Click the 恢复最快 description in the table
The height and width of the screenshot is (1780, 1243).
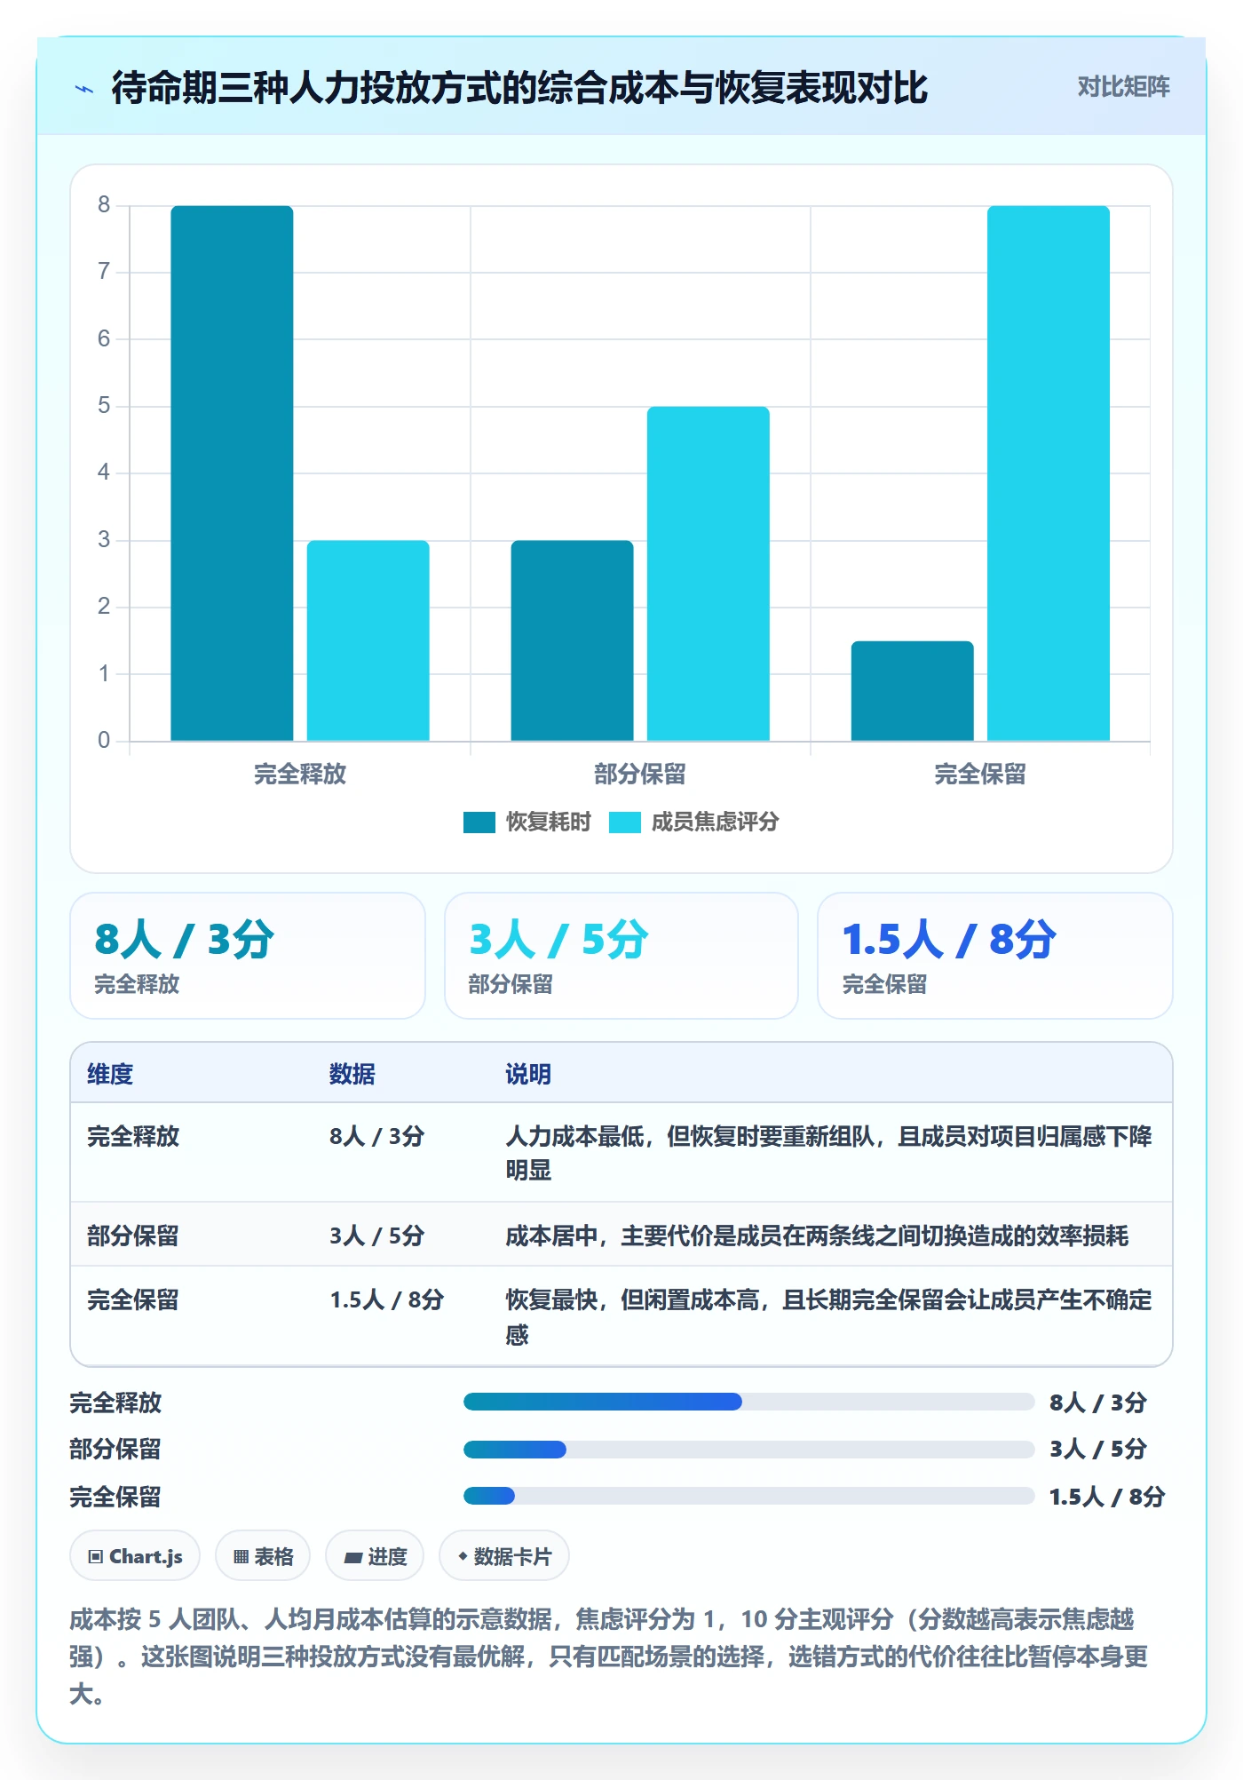(829, 1316)
